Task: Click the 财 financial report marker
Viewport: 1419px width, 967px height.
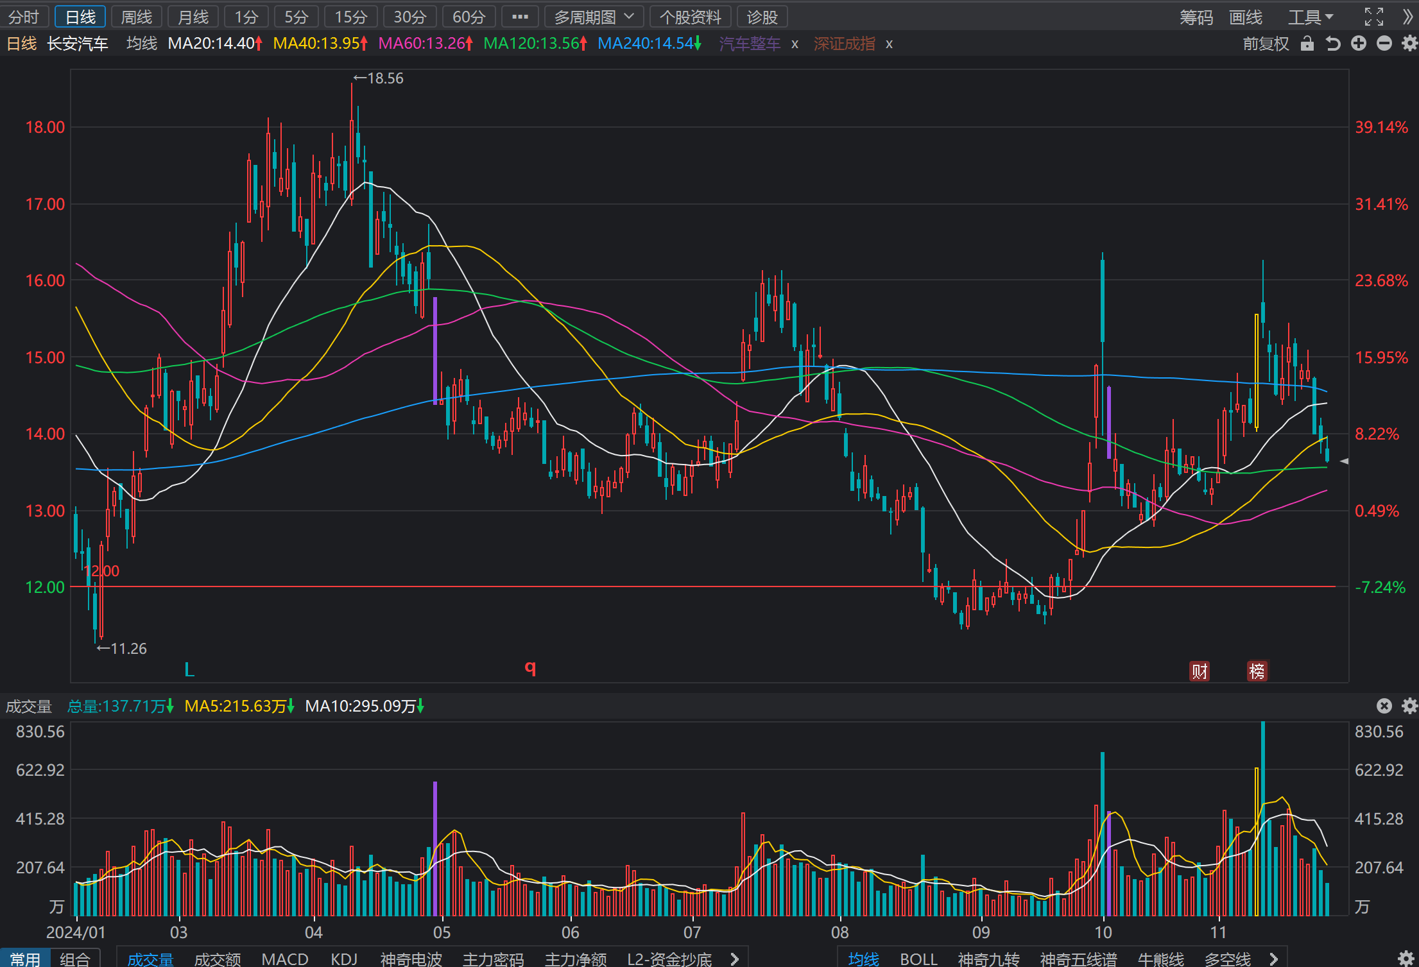Action: (1200, 671)
